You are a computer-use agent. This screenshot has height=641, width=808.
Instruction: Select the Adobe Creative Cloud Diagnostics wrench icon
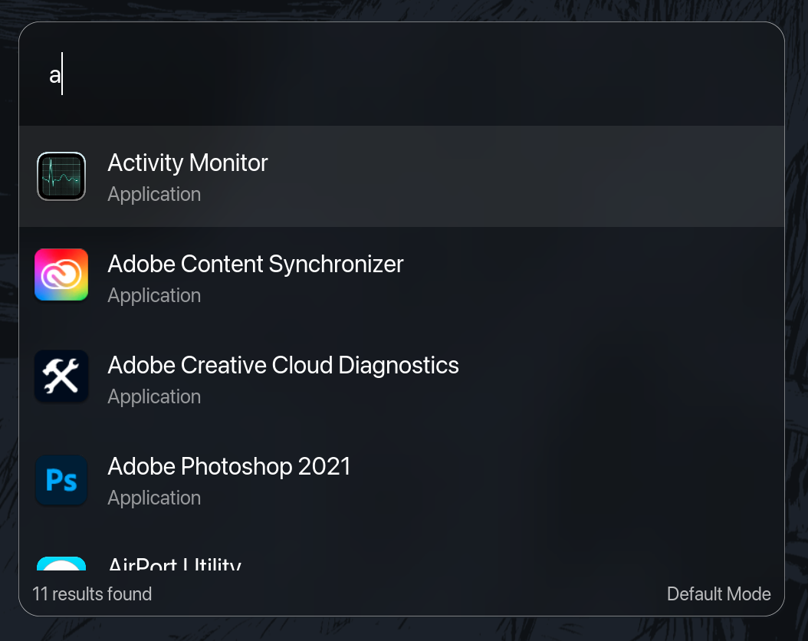pos(61,376)
